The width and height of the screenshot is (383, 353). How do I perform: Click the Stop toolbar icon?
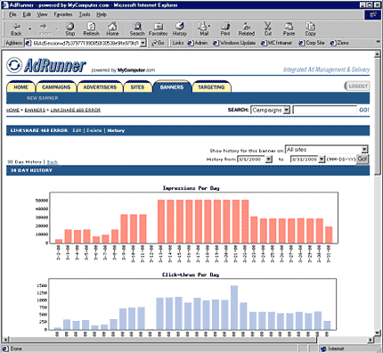(70, 29)
